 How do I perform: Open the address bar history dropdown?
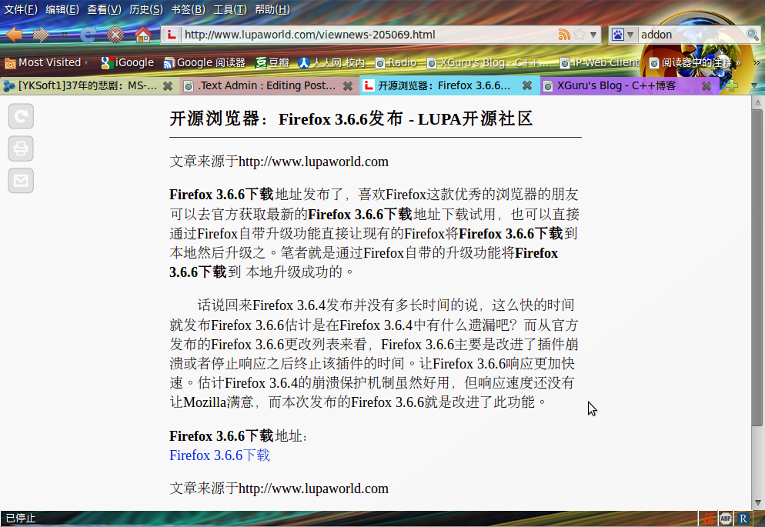(593, 35)
